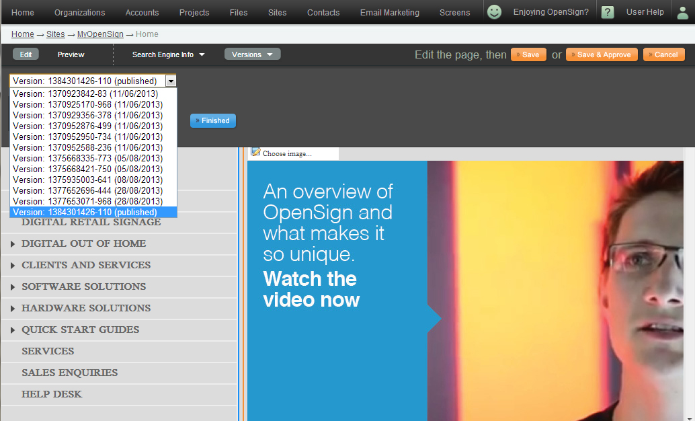
Task: Switch to Preview mode
Action: click(71, 54)
